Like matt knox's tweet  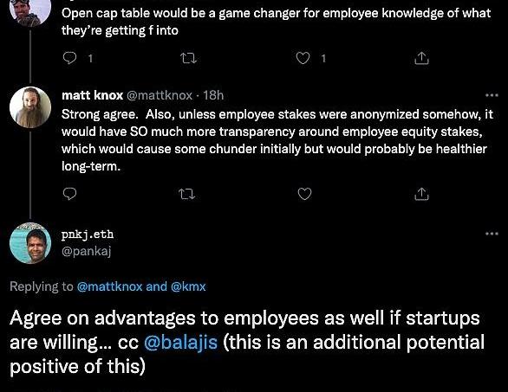coord(304,194)
